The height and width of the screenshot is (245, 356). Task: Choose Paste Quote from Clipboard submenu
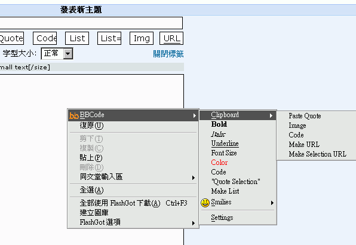point(317,116)
